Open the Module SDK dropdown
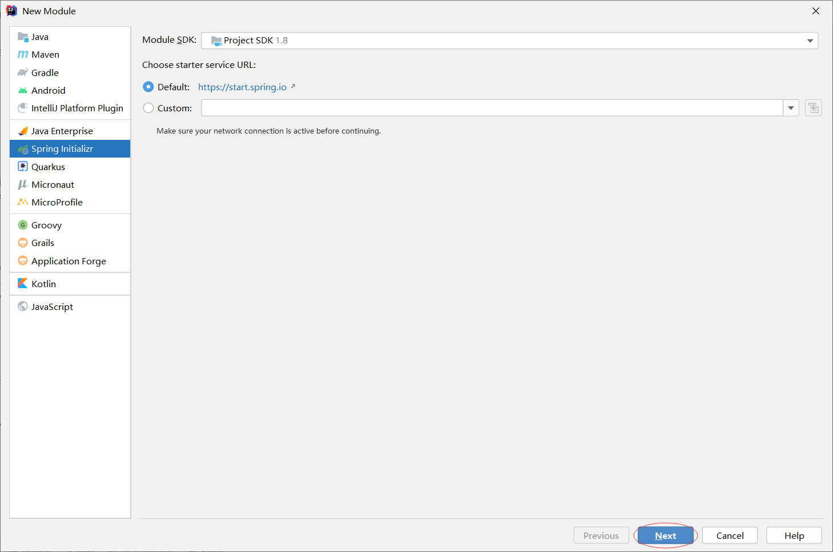Viewport: 833px width, 552px height. (509, 41)
